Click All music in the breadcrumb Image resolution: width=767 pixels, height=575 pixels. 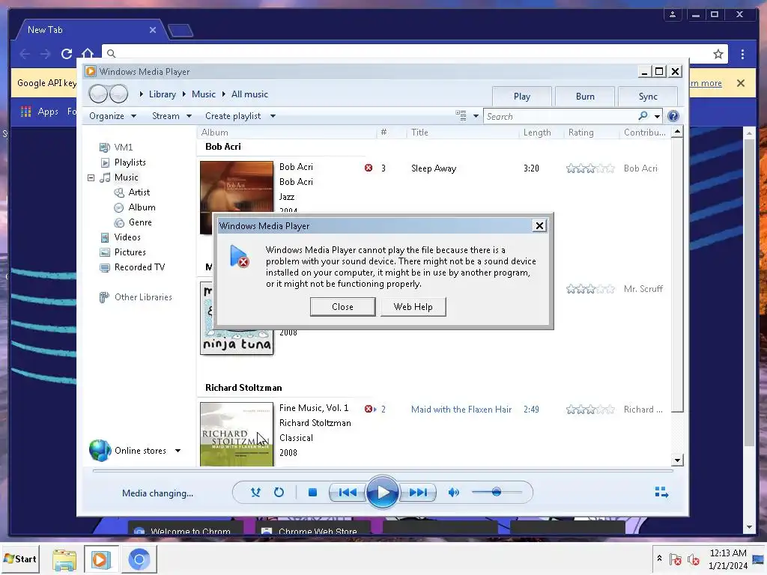249,94
